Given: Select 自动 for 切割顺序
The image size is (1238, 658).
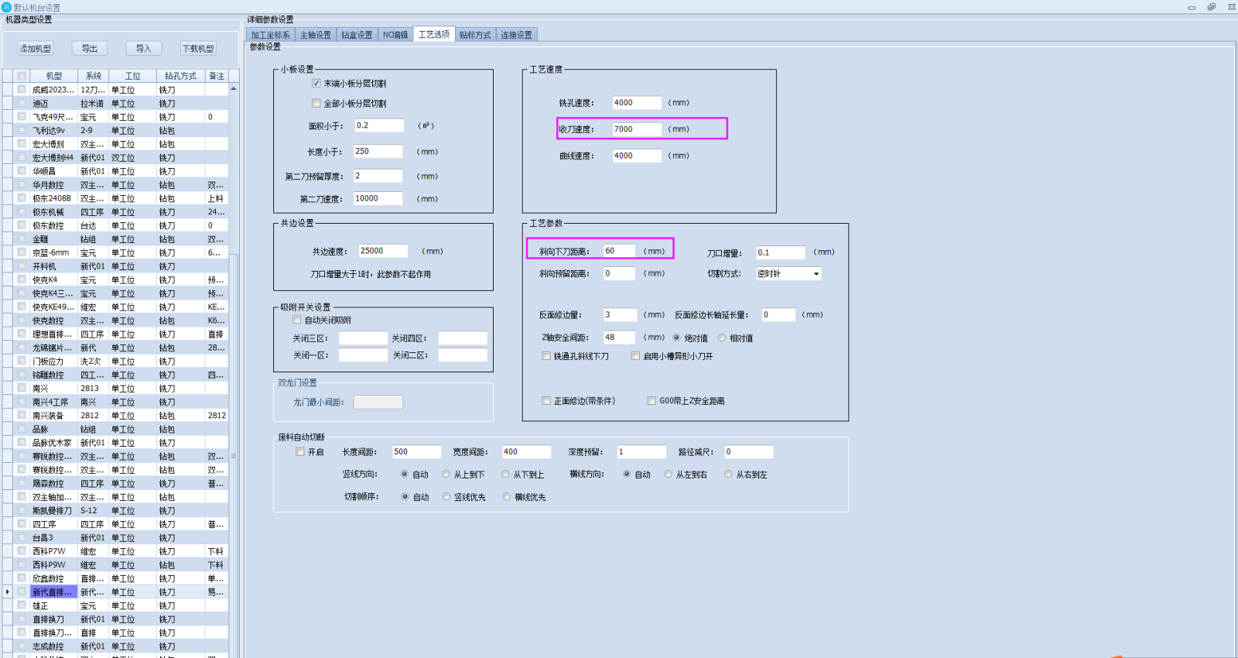Looking at the screenshot, I should (405, 497).
